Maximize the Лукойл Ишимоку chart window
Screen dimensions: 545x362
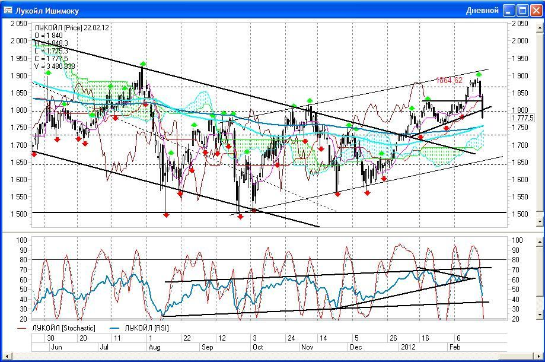click(522, 11)
